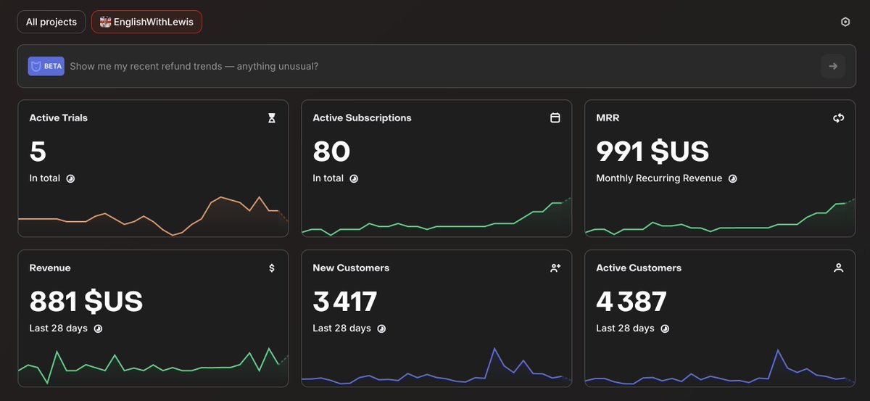Image resolution: width=870 pixels, height=401 pixels.
Task: Click In total under Active Trials
Action: click(x=45, y=178)
